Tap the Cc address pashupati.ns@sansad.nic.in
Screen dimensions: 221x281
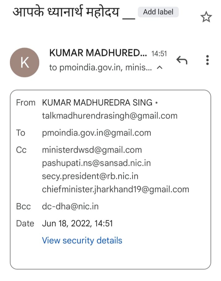pos(96,163)
